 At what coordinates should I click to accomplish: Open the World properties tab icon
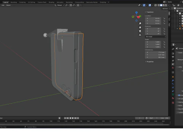point(173,68)
